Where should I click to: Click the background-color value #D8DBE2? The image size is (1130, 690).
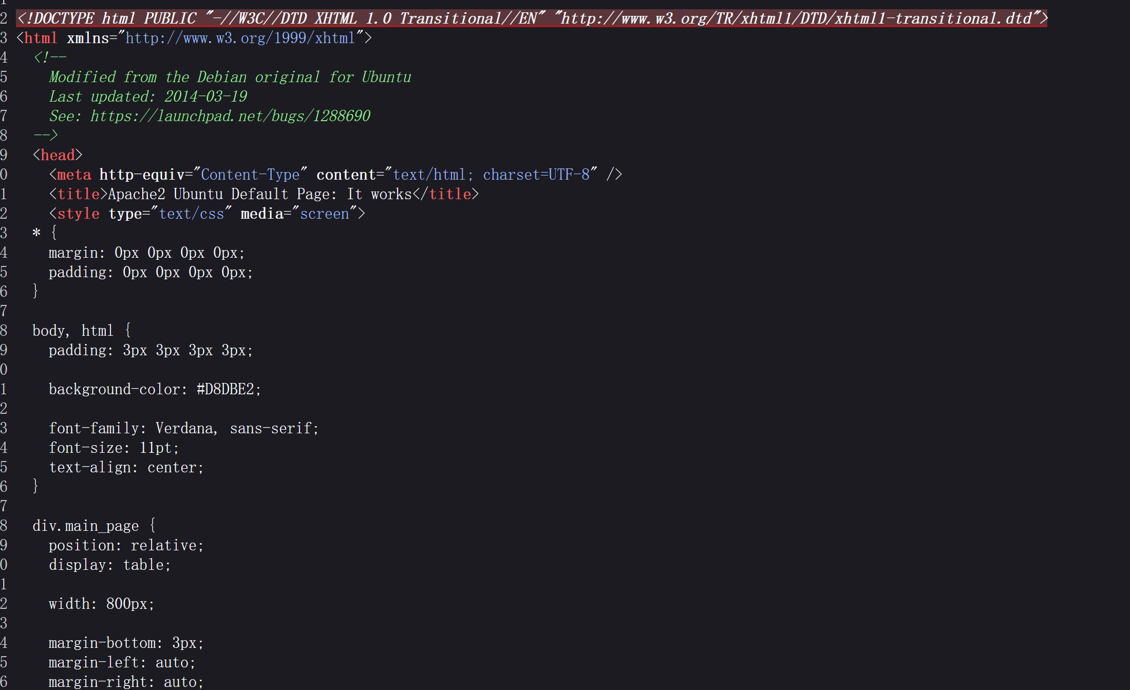click(x=225, y=389)
